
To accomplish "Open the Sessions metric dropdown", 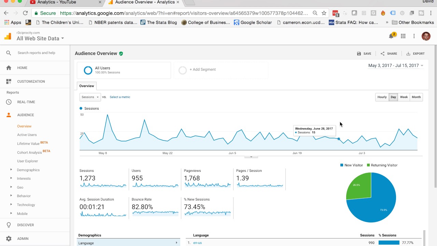I will click(90, 97).
